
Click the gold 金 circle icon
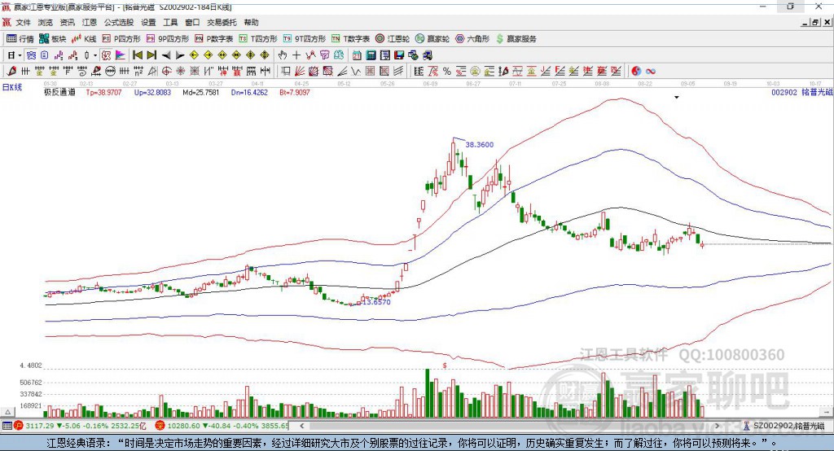[475, 72]
